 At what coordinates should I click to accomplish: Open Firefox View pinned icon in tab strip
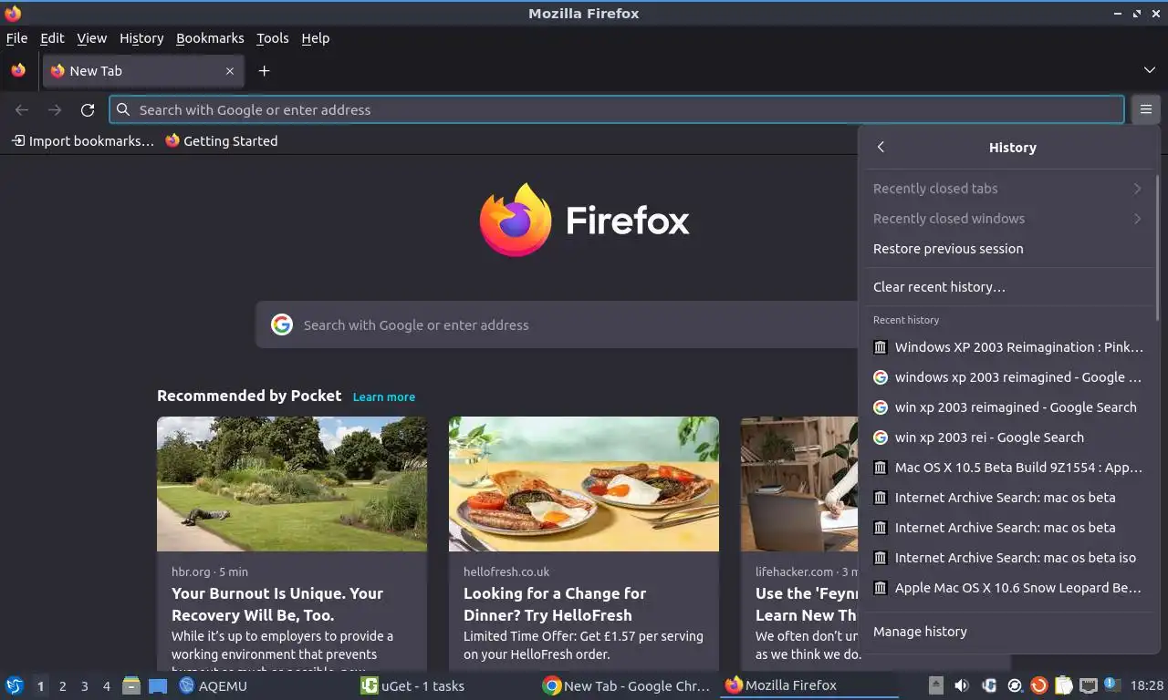coord(18,70)
